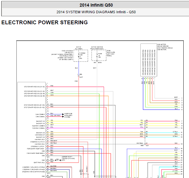The width and height of the screenshot is (189, 178).
Task: Click the 'FLEXRAY COMM H' pin label
Action: click(x=38, y=126)
